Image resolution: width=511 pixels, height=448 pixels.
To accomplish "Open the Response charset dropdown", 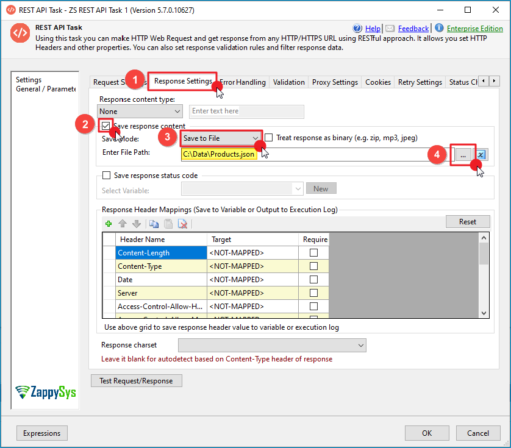I will (x=272, y=346).
